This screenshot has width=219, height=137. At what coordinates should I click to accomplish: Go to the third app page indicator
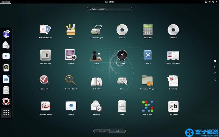(215, 73)
